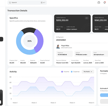108x106 pixels.
Task: Click the Week 4 axis label
Action: pos(72,103)
